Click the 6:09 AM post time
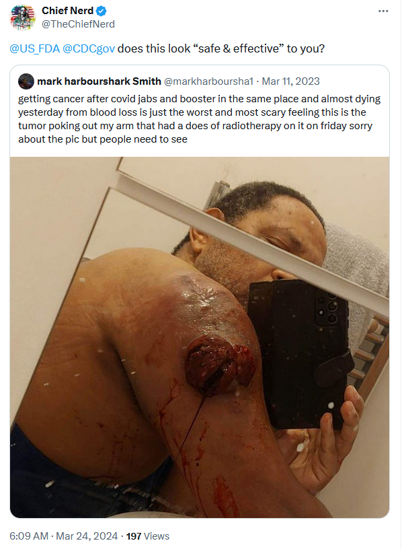The image size is (406, 549). click(29, 536)
